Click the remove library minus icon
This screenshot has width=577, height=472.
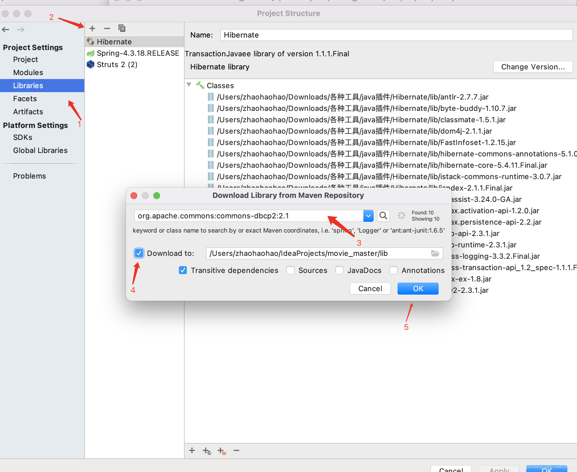(107, 28)
